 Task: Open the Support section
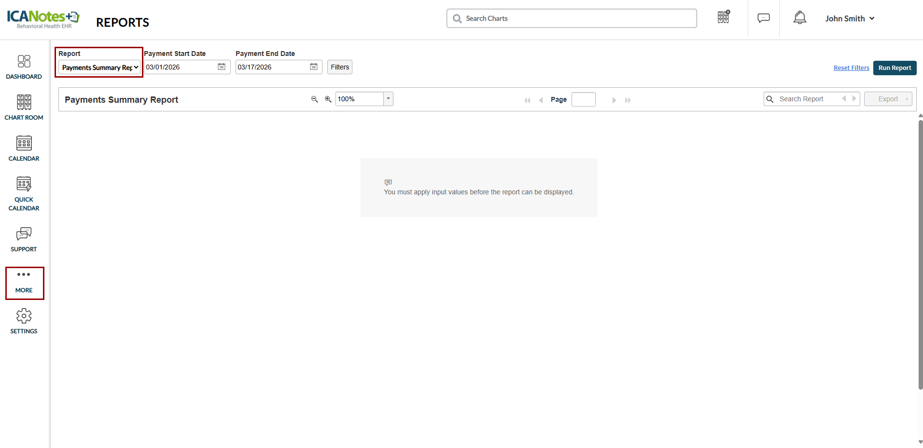24,240
